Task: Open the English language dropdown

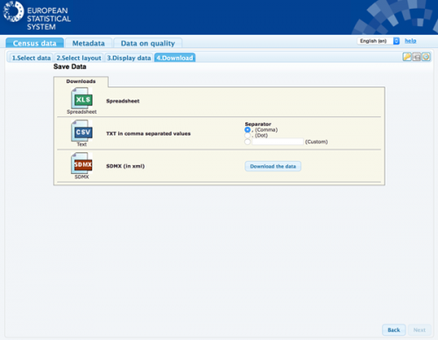Action: [x=378, y=41]
